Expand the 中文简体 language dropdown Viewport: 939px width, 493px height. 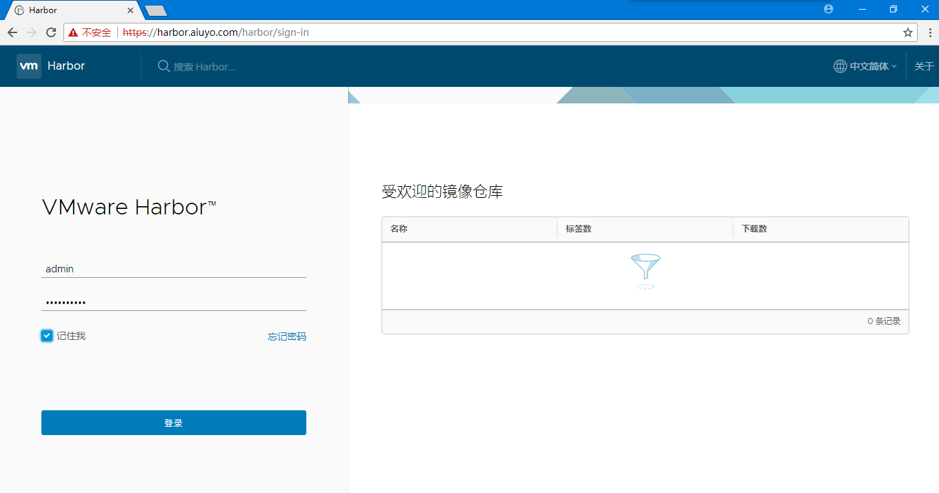pos(873,66)
